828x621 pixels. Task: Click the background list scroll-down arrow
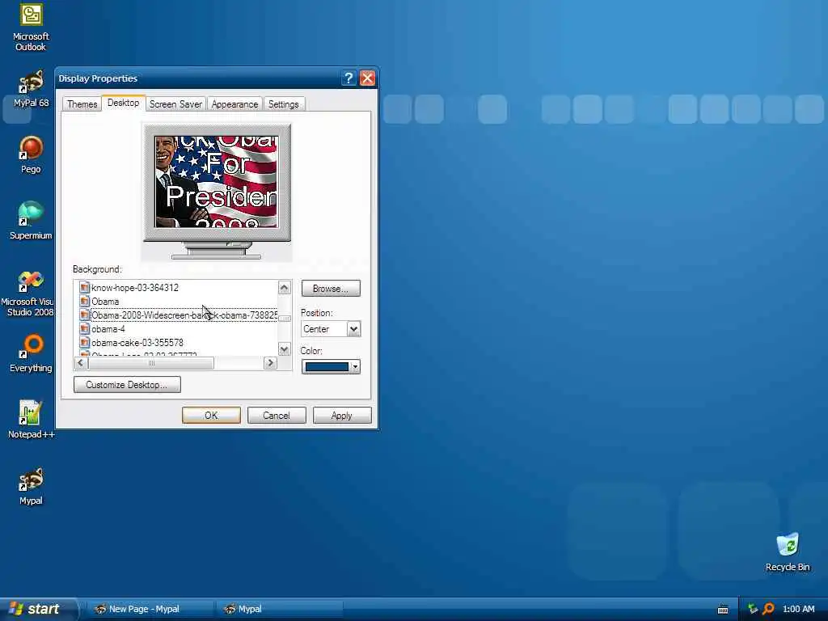point(284,349)
